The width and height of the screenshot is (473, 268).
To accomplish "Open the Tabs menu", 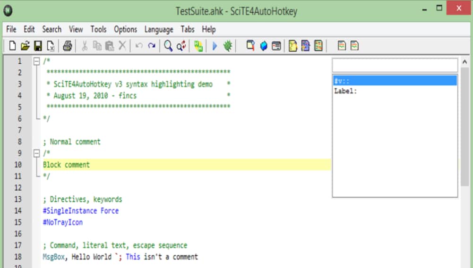I will (188, 30).
